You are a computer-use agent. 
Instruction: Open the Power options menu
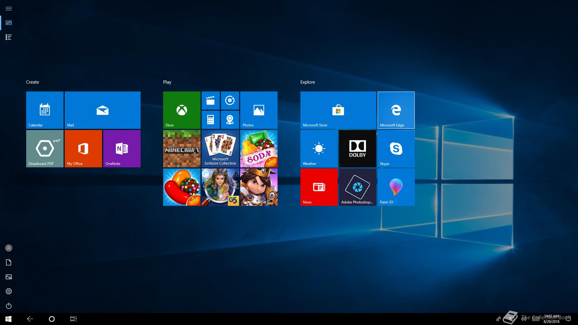tap(9, 306)
